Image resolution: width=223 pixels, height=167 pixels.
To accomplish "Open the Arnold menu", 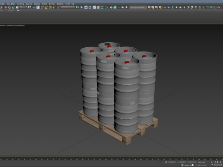I will (x=67, y=4).
